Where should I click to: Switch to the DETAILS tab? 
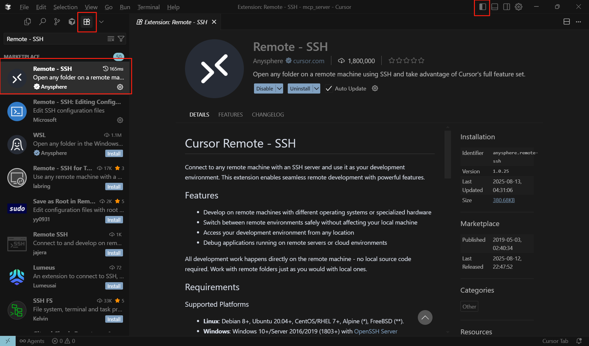point(199,114)
